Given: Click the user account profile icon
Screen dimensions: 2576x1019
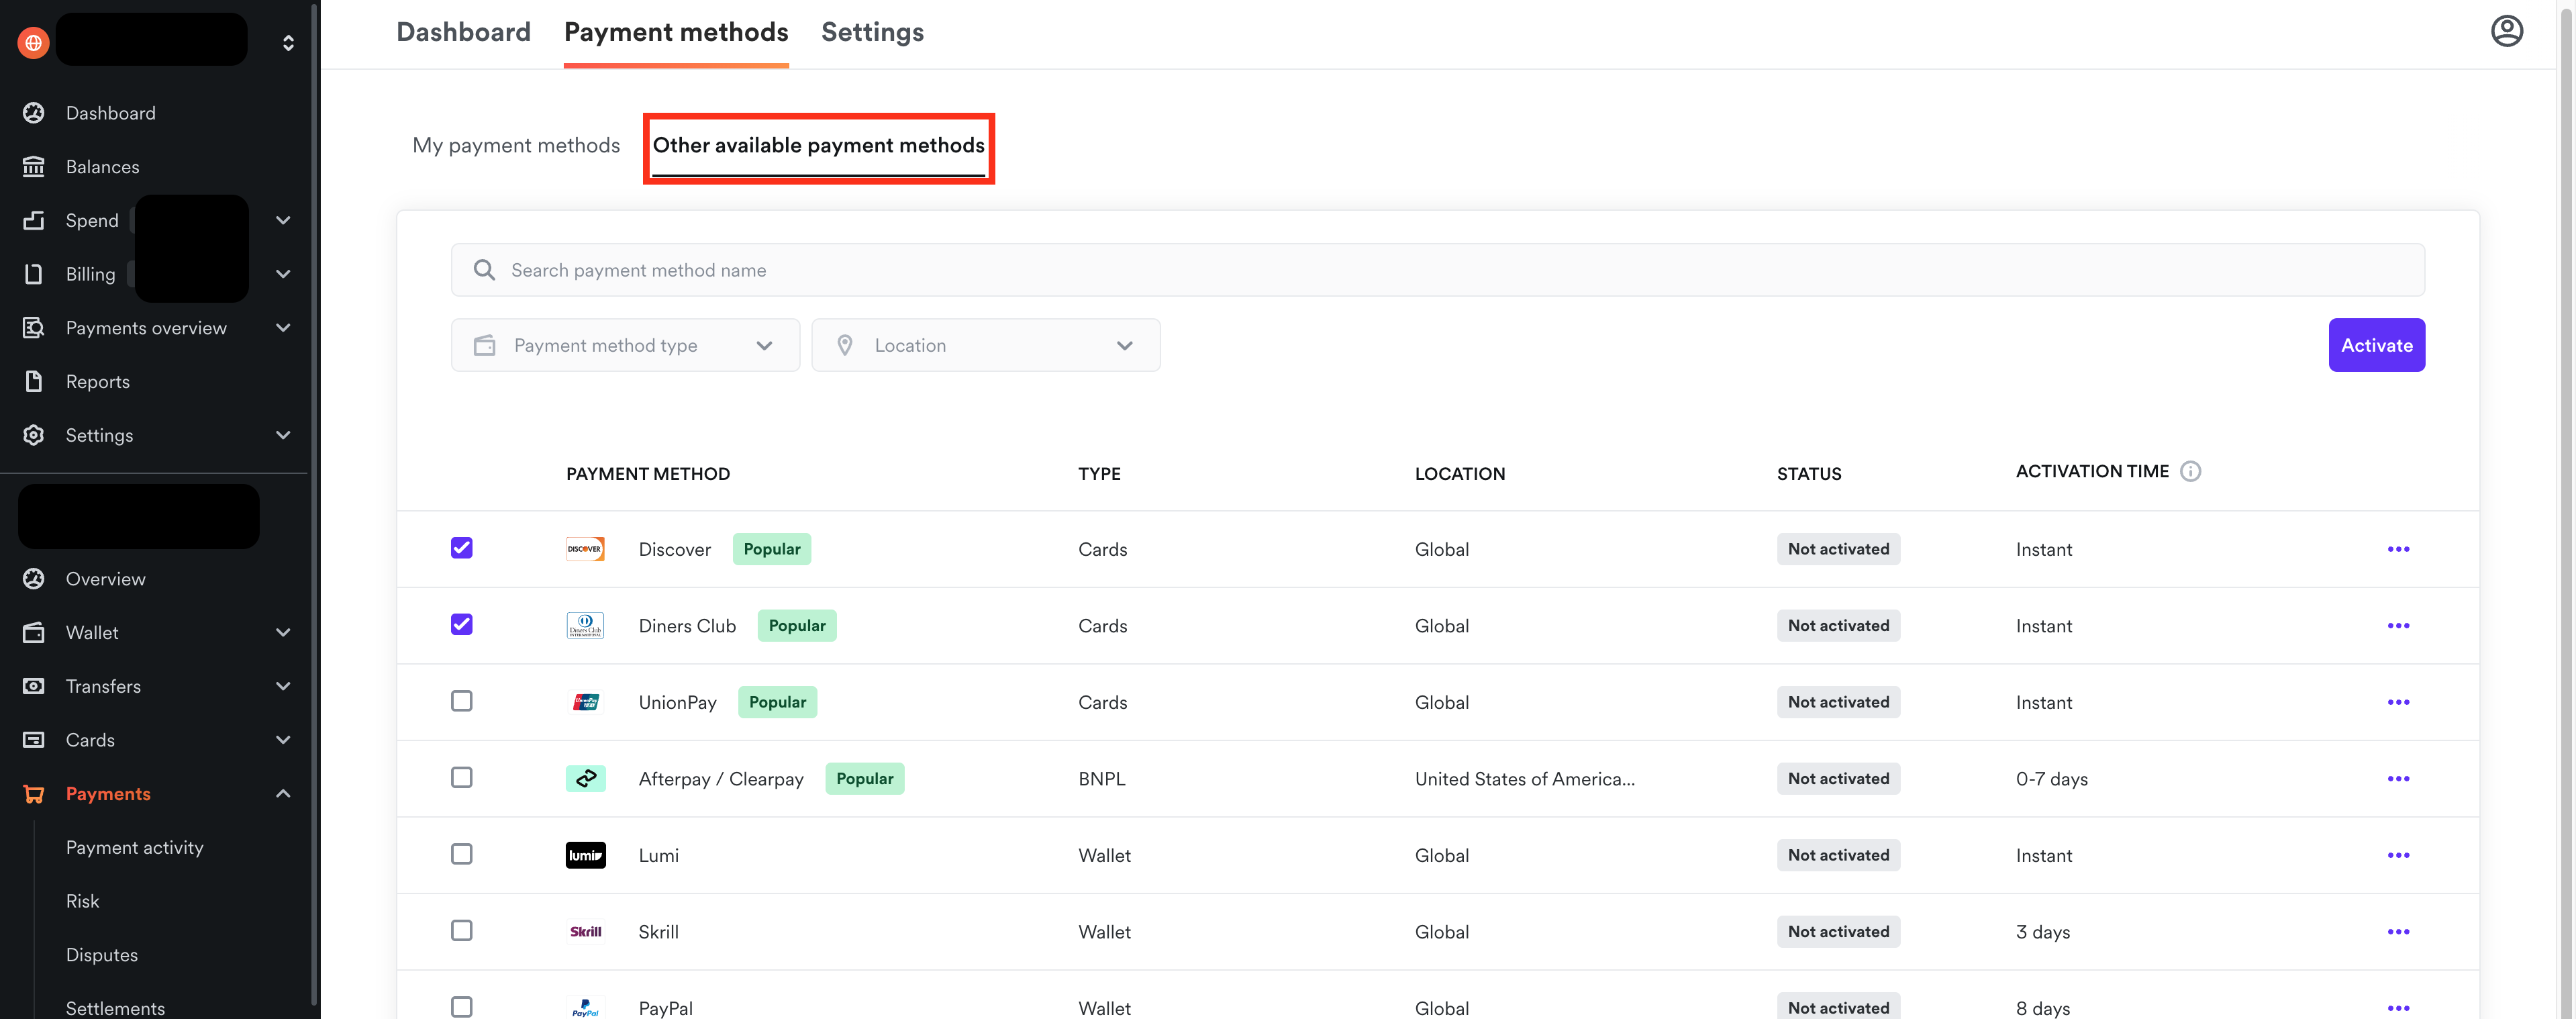Looking at the screenshot, I should point(2506,31).
